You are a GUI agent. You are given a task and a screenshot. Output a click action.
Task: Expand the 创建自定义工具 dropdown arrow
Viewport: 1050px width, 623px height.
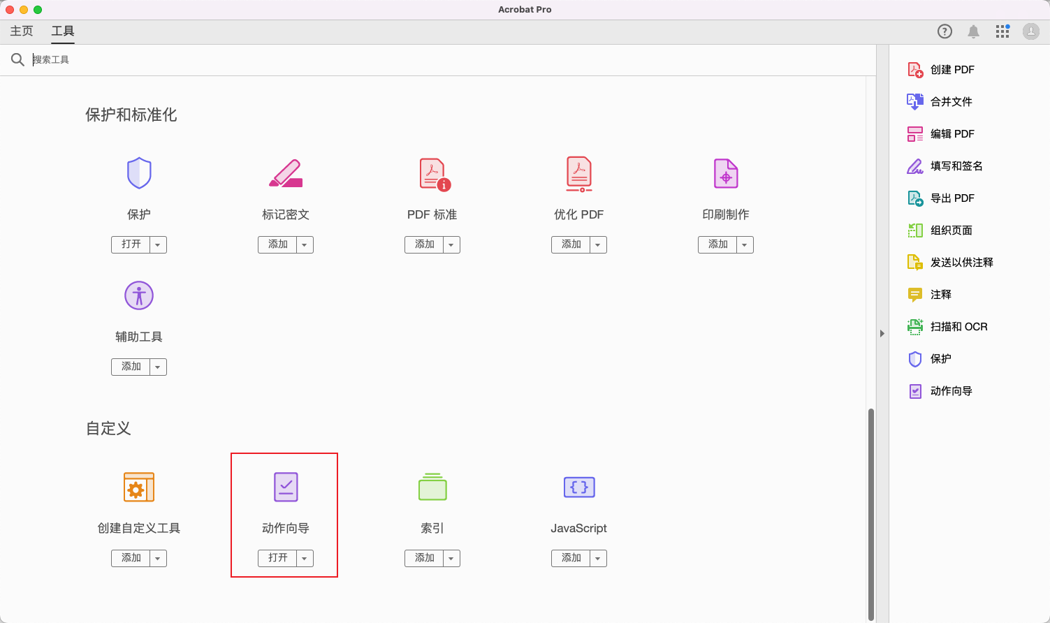pos(158,559)
